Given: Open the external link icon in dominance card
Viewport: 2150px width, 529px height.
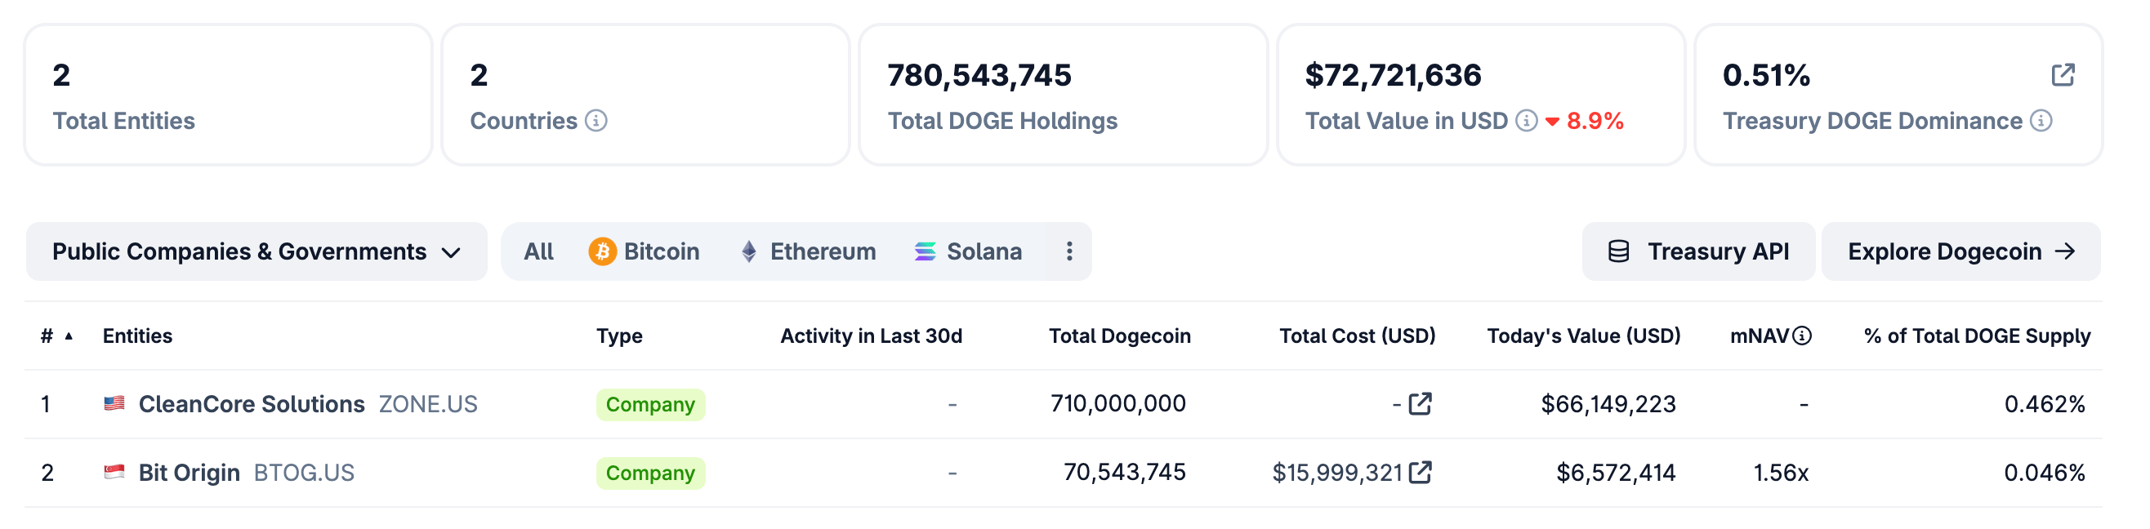Looking at the screenshot, I should point(2063,75).
